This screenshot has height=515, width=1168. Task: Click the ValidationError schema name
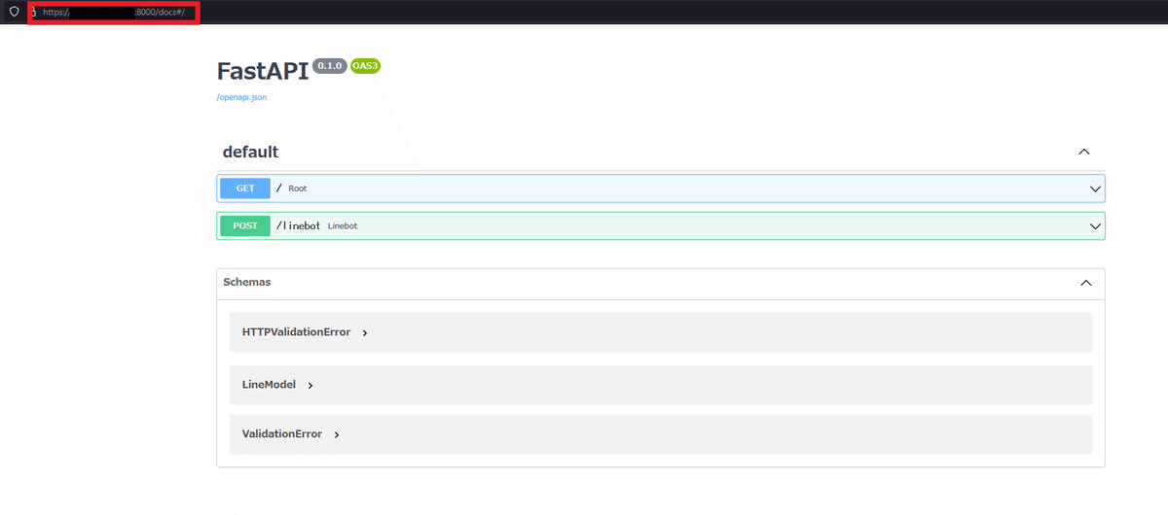pyautogui.click(x=282, y=434)
